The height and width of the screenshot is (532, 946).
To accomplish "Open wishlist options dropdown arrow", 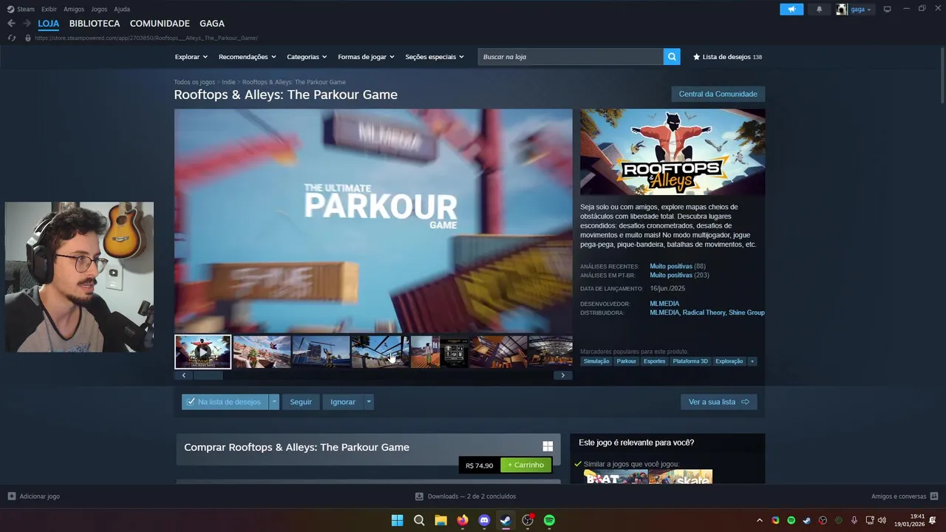I will point(274,402).
